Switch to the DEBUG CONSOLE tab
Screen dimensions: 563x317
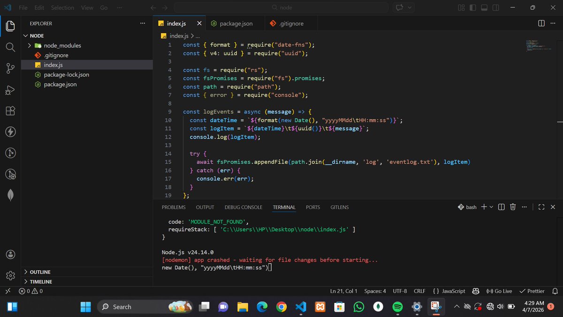tap(243, 207)
